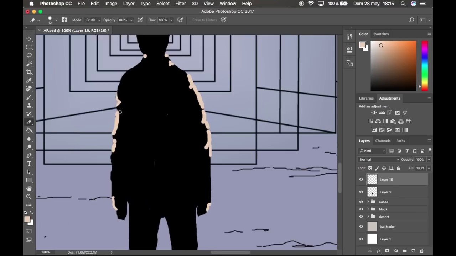The height and width of the screenshot is (256, 456).
Task: Add a Levels adjustment
Action: point(382,113)
